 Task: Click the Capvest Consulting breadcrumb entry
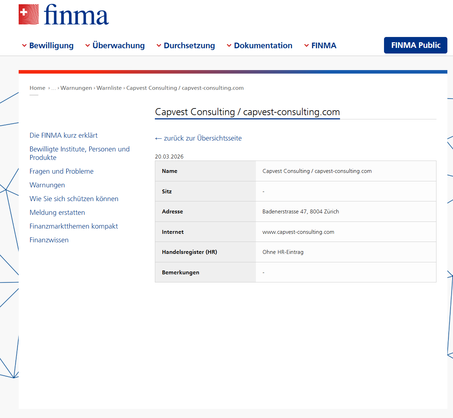(x=185, y=88)
